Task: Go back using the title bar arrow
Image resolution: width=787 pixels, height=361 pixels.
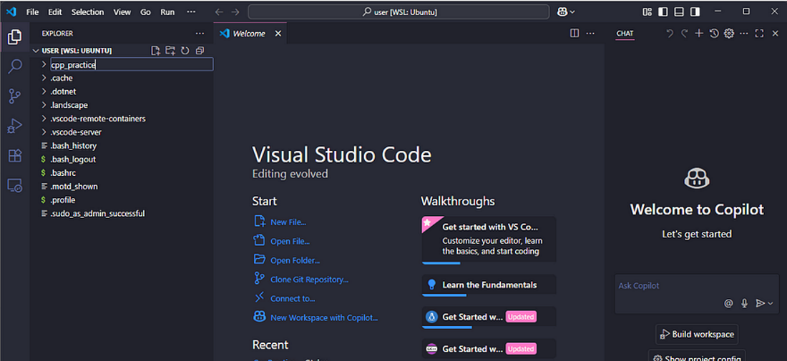Action: click(x=219, y=11)
